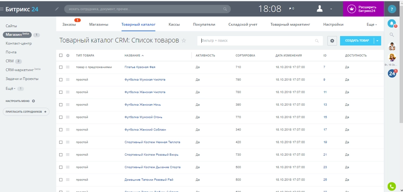Open the Bitrix24 blue 24 icon in sidebar
Viewport: 403px width, 192px height.
(x=392, y=73)
